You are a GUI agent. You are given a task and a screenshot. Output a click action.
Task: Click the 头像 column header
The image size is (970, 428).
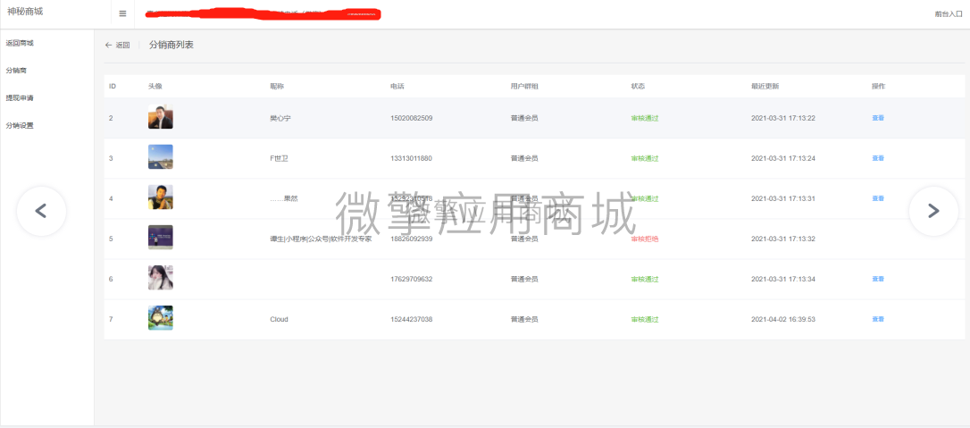coord(155,86)
